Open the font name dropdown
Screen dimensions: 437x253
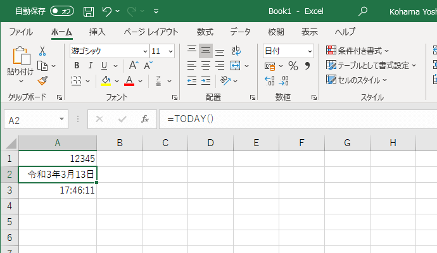pos(145,51)
